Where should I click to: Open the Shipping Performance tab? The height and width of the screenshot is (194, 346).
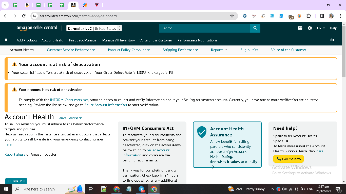tap(180, 50)
